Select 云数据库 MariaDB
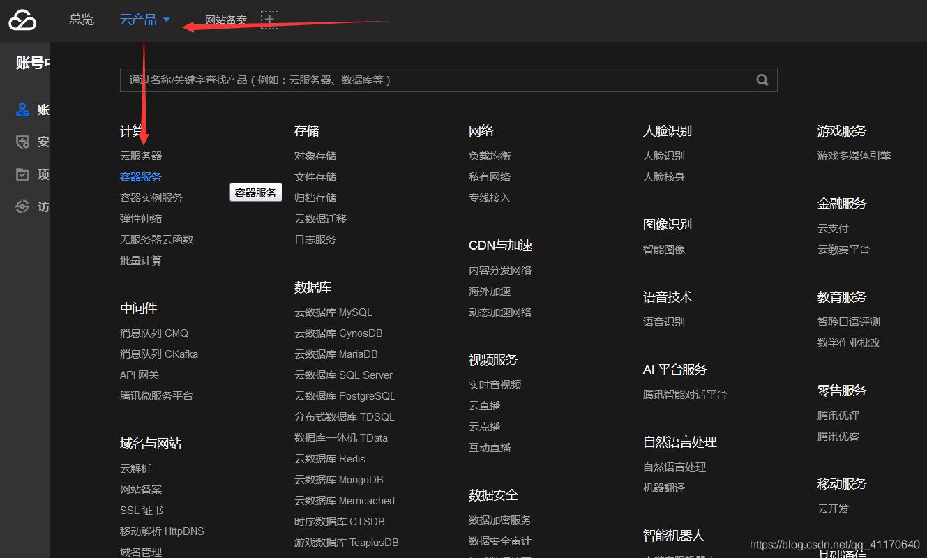 click(x=336, y=354)
